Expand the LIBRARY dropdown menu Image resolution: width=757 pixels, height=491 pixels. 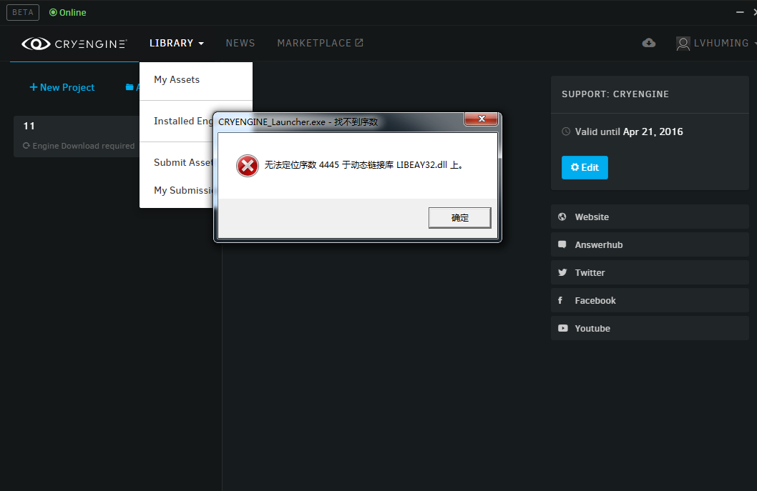click(176, 43)
